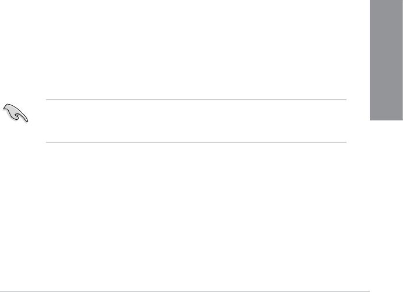Click the top horizontal rule of the note
The image size is (403, 292).
coord(196,99)
